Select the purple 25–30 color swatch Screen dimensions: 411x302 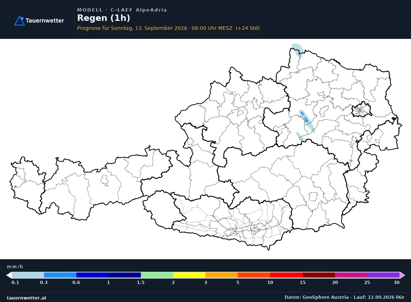click(x=383, y=275)
